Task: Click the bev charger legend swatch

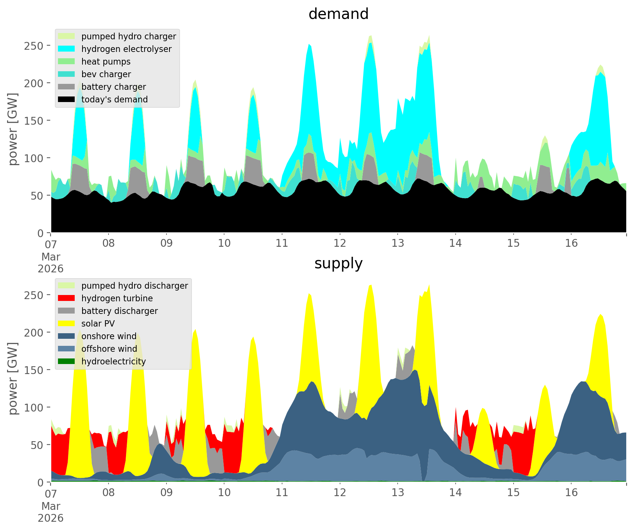Action: pos(67,74)
